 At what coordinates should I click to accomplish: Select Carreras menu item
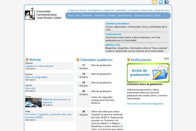pos(111,15)
